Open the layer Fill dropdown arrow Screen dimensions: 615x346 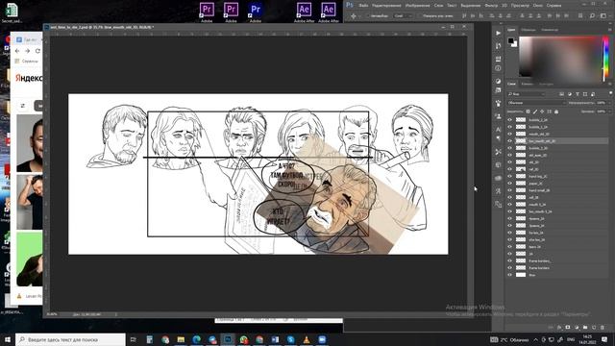pos(609,111)
